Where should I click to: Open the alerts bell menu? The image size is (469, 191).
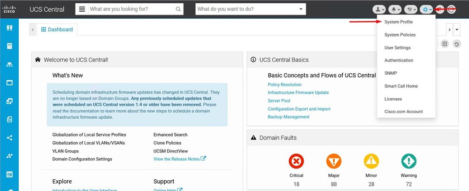click(x=395, y=9)
